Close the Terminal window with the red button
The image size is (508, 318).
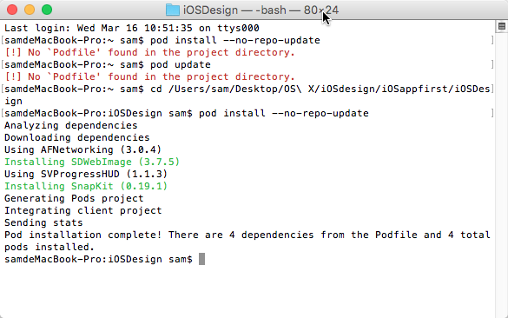pyautogui.click(x=12, y=10)
